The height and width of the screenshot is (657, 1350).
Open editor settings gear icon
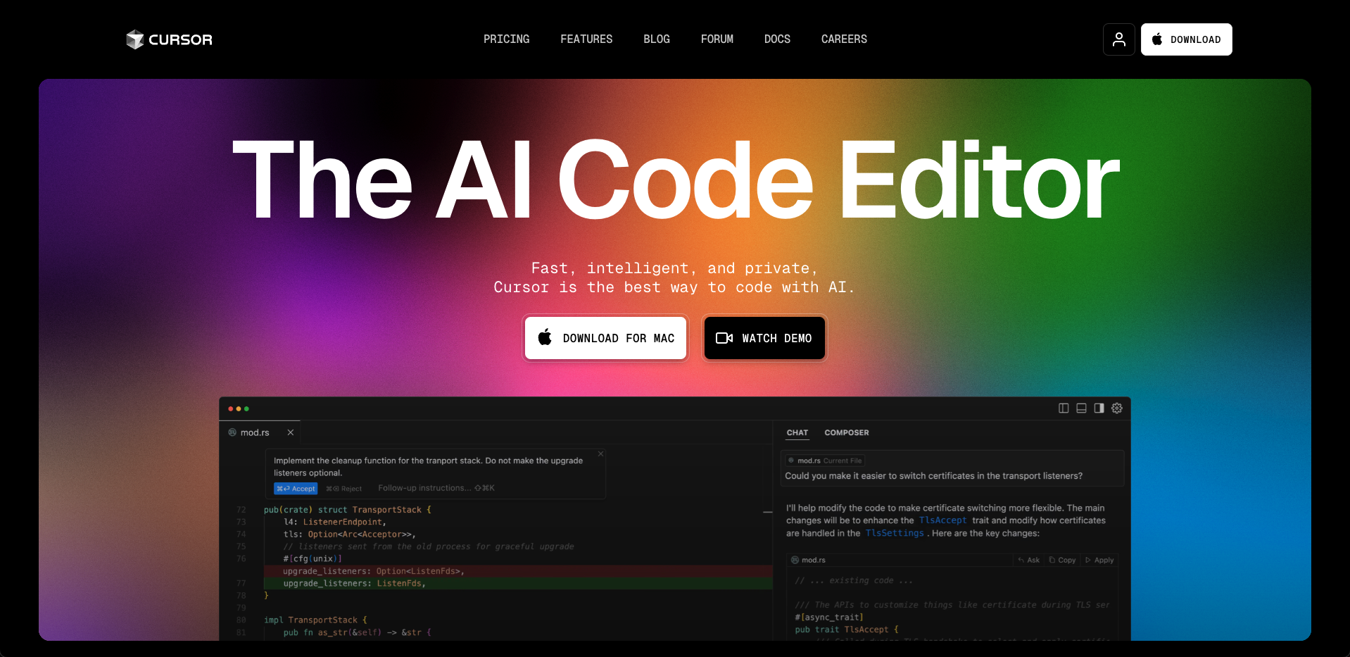(x=1117, y=408)
